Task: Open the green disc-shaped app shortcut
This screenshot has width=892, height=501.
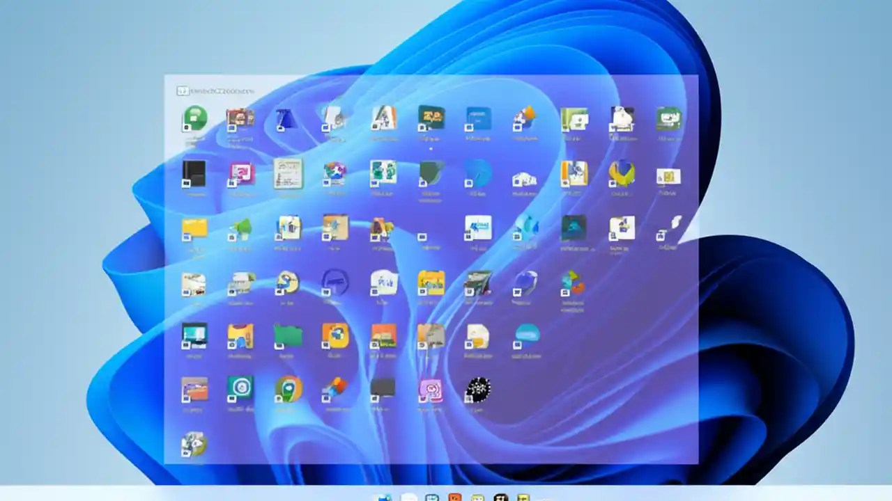Action: 240,388
